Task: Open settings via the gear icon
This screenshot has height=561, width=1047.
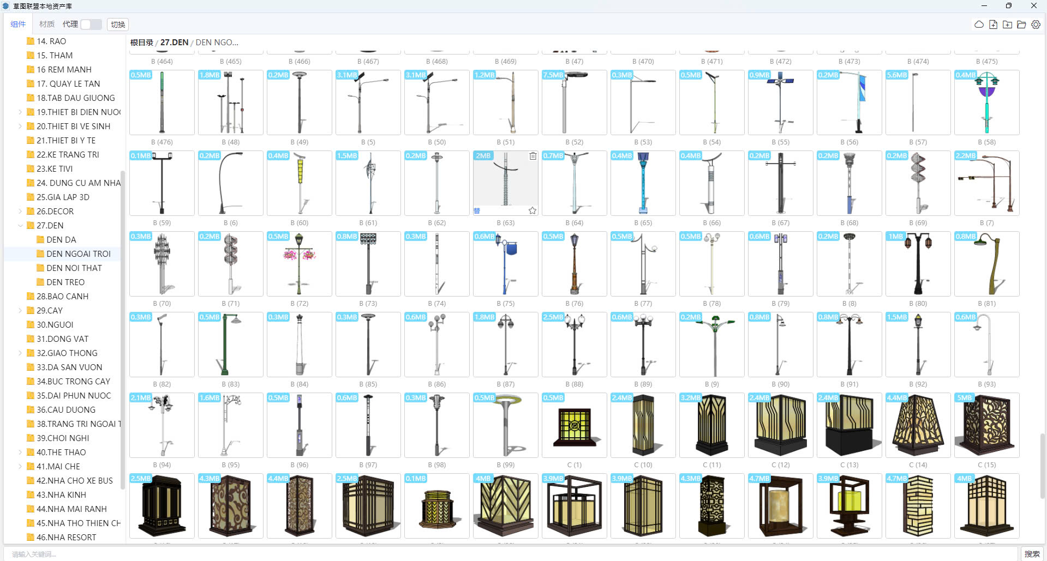Action: [x=1036, y=25]
